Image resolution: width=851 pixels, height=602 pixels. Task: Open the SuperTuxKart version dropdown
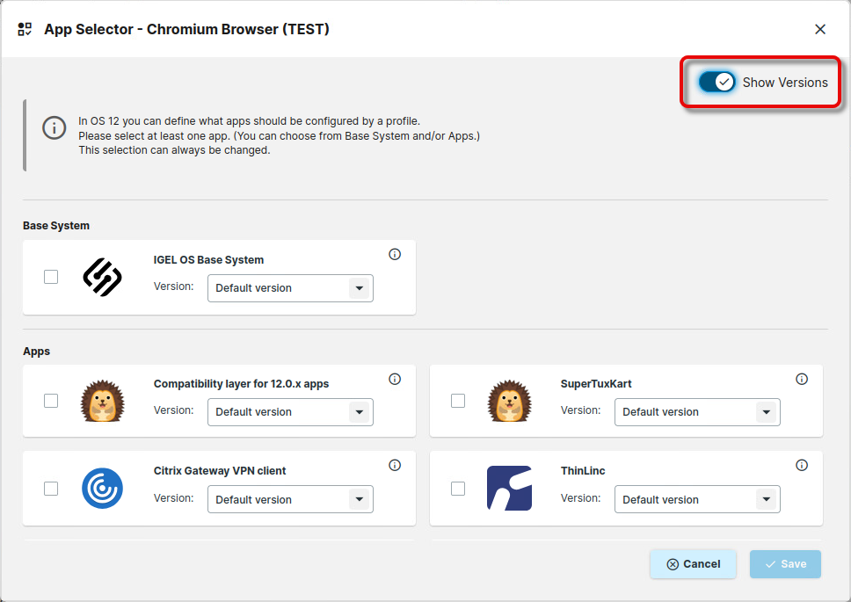click(697, 412)
